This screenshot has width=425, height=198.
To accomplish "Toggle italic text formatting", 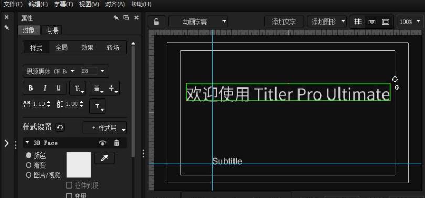I will click(x=45, y=88).
